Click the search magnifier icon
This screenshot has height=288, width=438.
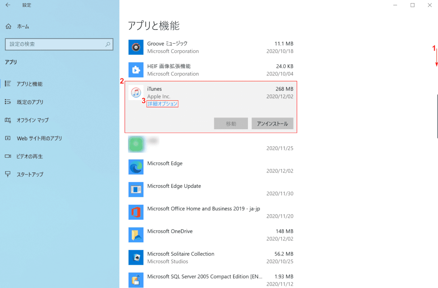click(107, 44)
